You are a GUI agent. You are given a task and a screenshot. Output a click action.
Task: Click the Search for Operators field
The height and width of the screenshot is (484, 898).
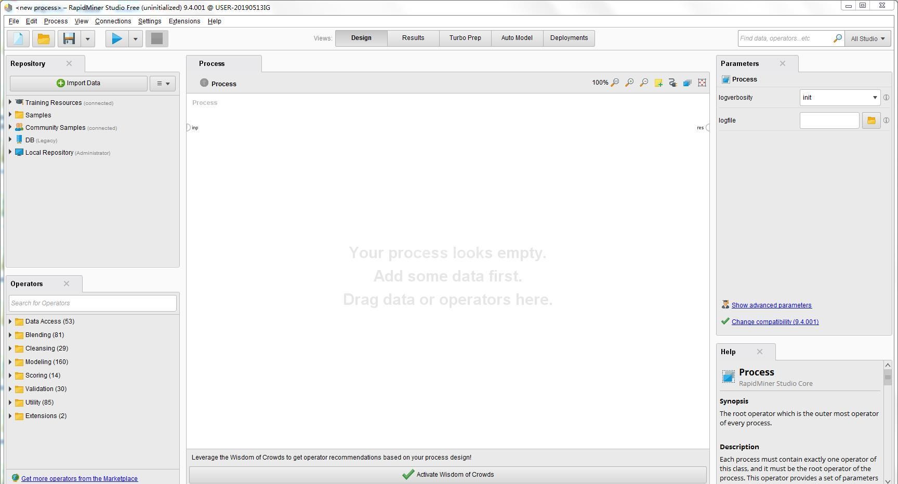pos(93,303)
